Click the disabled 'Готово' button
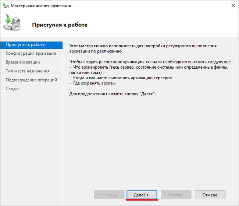Screen dimensions: 239x206 (175, 195)
